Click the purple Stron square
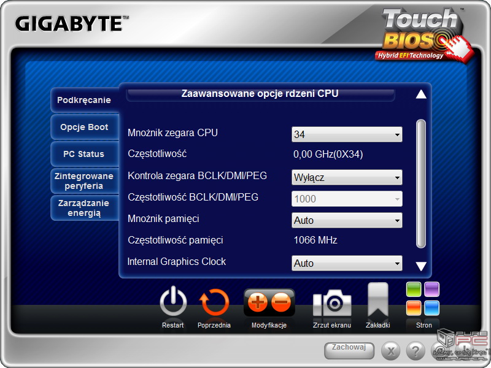Image resolution: width=491 pixels, height=368 pixels. pos(432,289)
